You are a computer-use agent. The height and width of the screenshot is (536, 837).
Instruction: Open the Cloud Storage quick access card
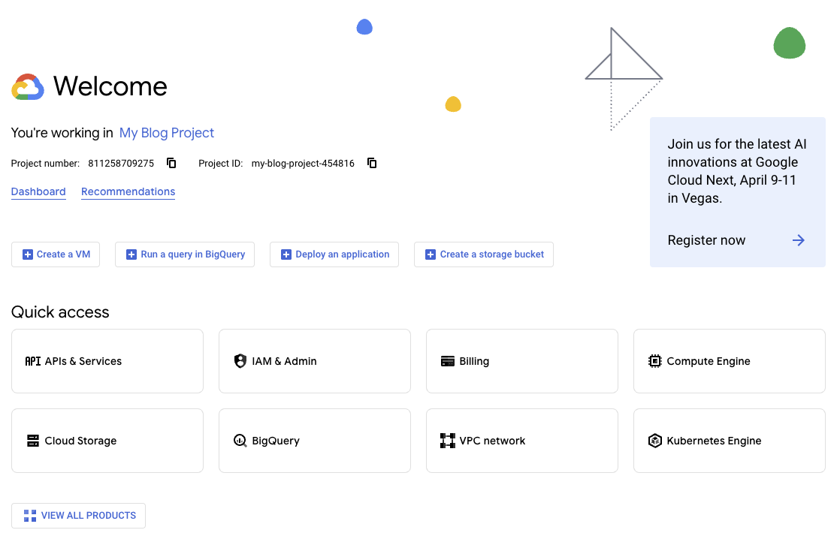[107, 441]
